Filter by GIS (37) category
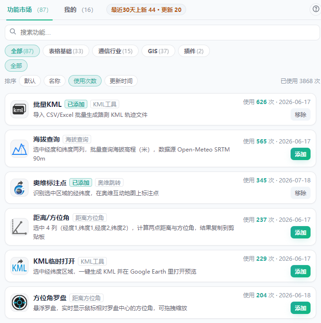The image size is (321, 323). 158,51
